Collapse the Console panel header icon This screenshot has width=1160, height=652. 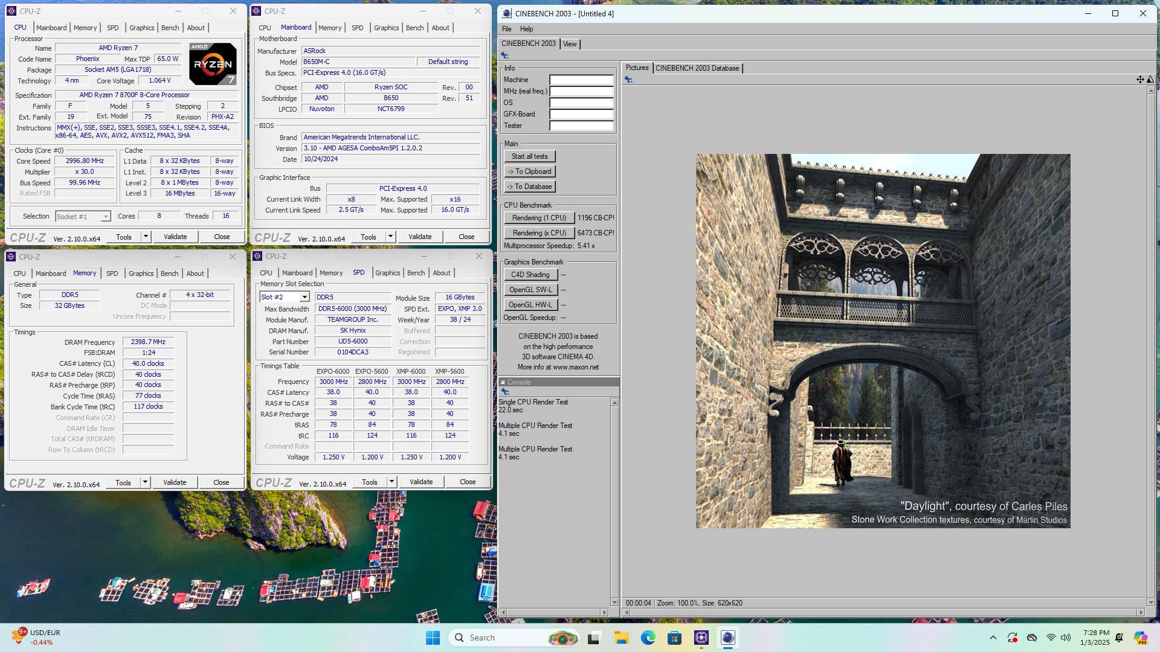click(503, 382)
